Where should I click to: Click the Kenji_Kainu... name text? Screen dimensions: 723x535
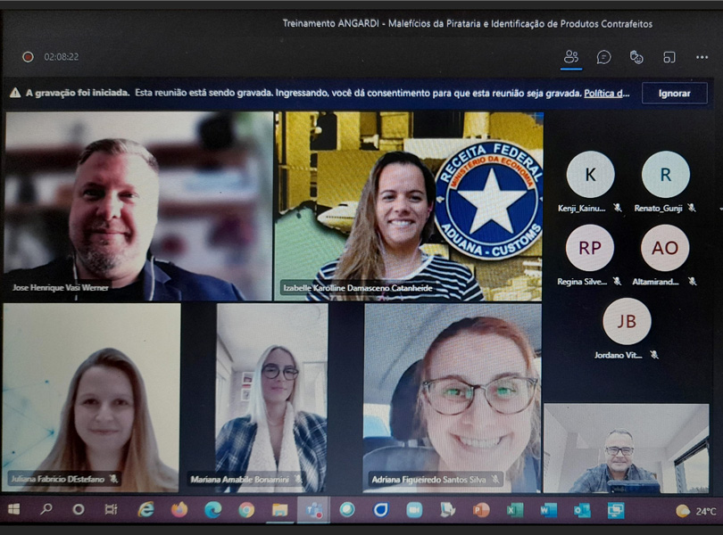[x=581, y=209]
